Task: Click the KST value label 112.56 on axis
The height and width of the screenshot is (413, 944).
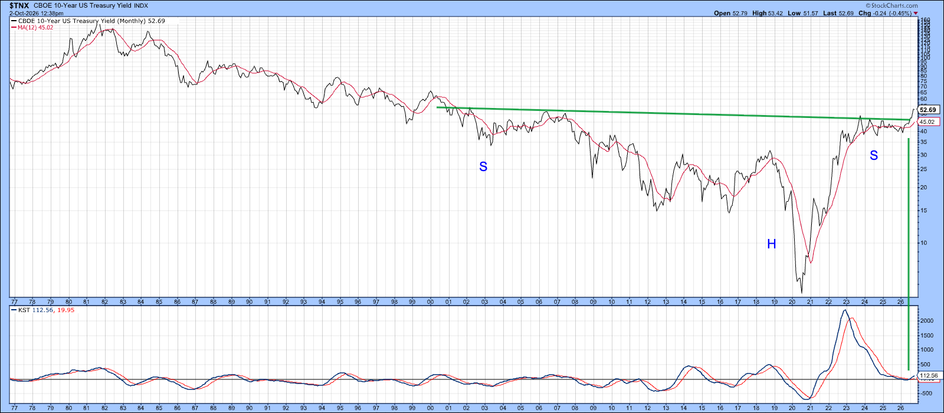Action: [929, 376]
